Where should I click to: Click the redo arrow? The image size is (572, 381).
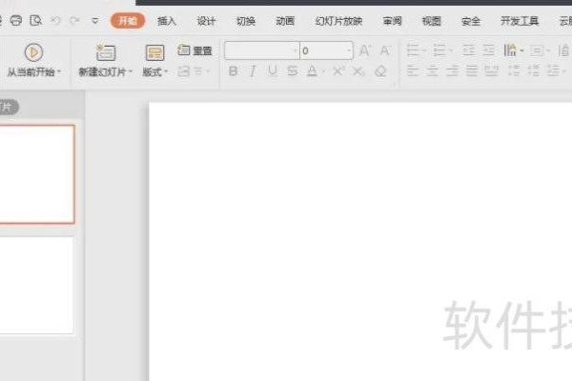click(75, 20)
